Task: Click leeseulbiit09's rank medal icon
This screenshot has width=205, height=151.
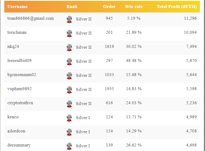Action: coord(69,61)
